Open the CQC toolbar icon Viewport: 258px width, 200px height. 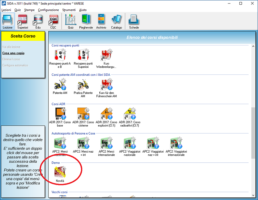click(x=53, y=21)
